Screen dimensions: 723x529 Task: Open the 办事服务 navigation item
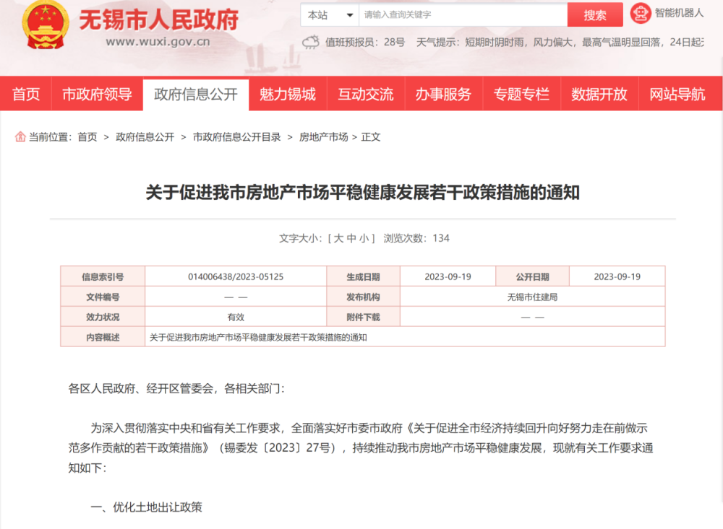(x=444, y=94)
